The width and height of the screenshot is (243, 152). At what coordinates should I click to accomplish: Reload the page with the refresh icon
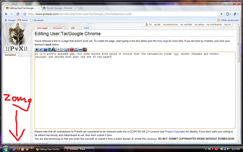click(x=18, y=14)
